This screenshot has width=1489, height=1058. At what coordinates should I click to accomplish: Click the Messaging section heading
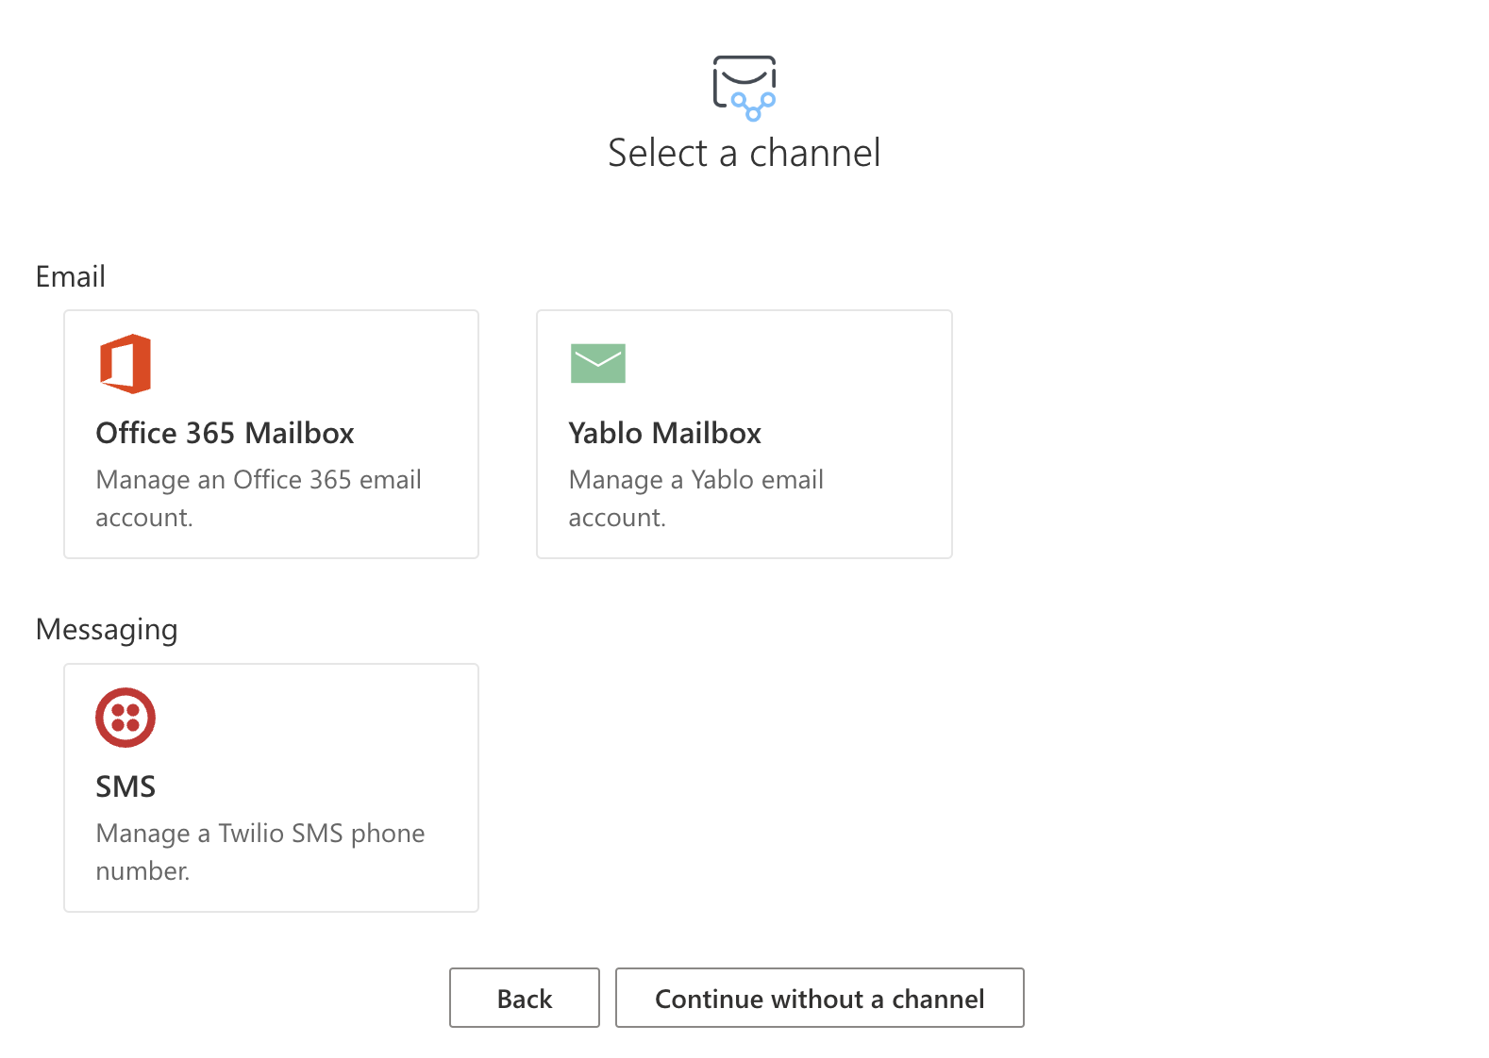107,629
